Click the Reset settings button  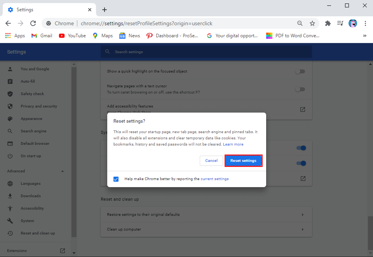244,160
